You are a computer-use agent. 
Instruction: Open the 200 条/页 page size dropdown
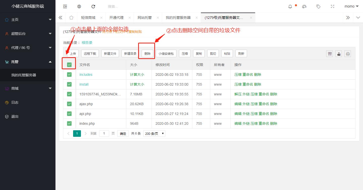click(x=154, y=134)
